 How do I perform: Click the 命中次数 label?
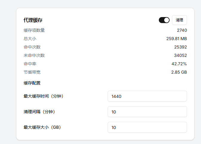point(32,47)
